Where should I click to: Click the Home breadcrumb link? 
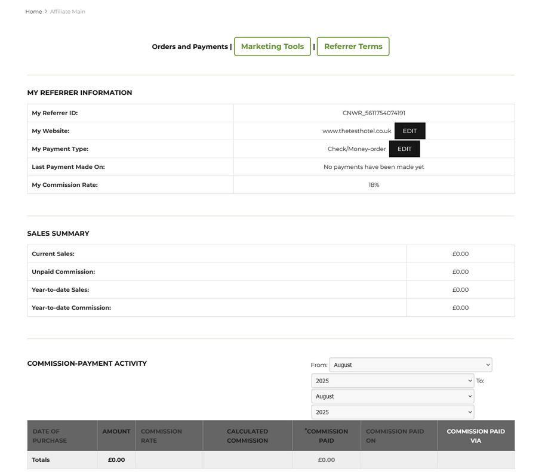click(x=33, y=11)
